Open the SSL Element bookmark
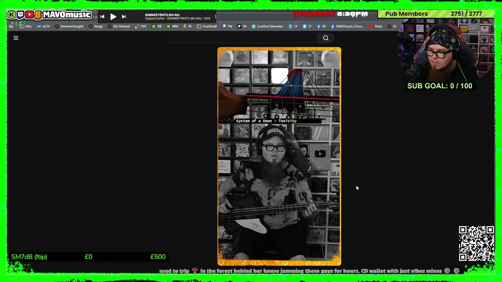The width and height of the screenshot is (502, 282). tap(118, 26)
